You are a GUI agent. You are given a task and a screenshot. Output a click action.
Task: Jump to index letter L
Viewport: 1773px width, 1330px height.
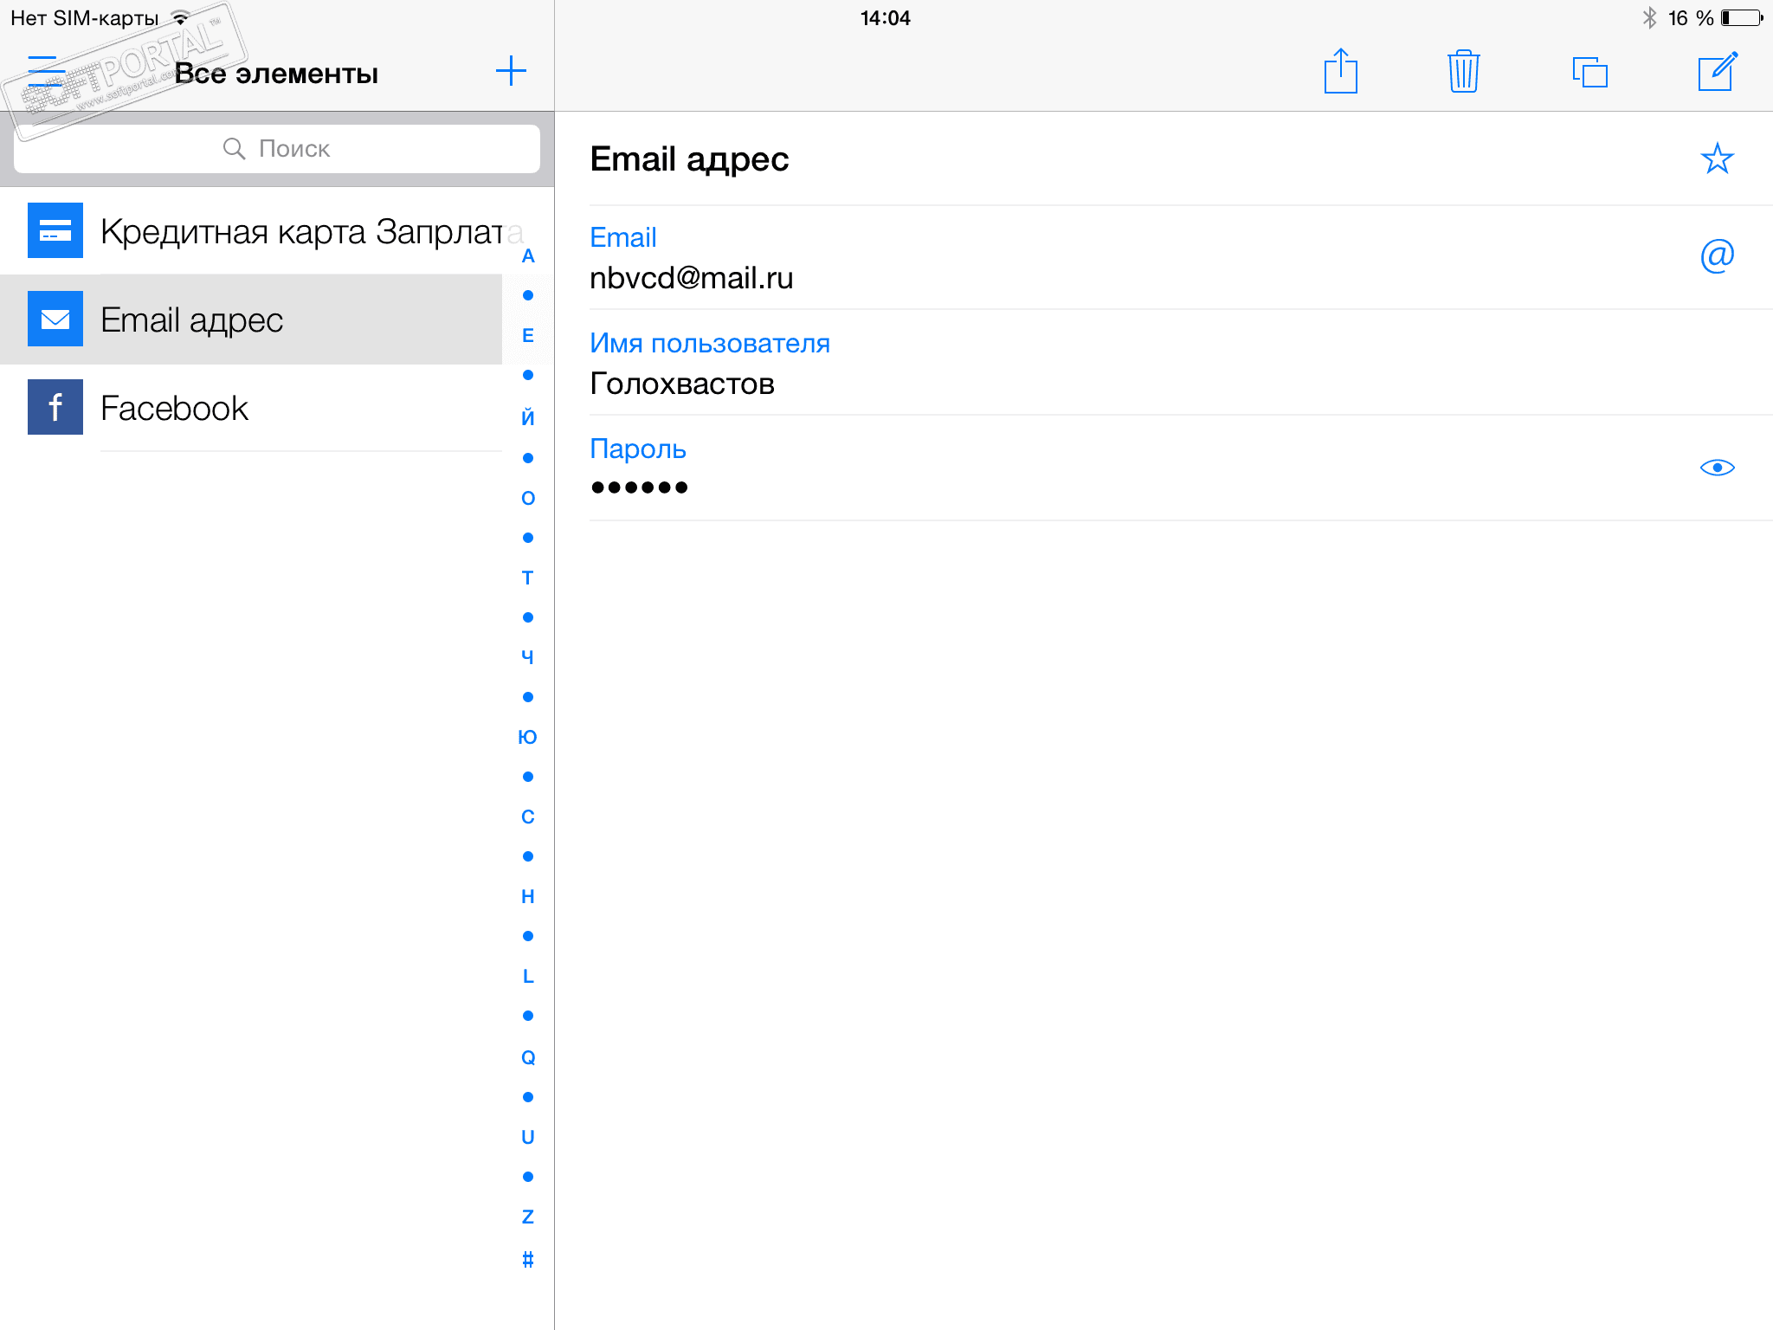pos(528,976)
